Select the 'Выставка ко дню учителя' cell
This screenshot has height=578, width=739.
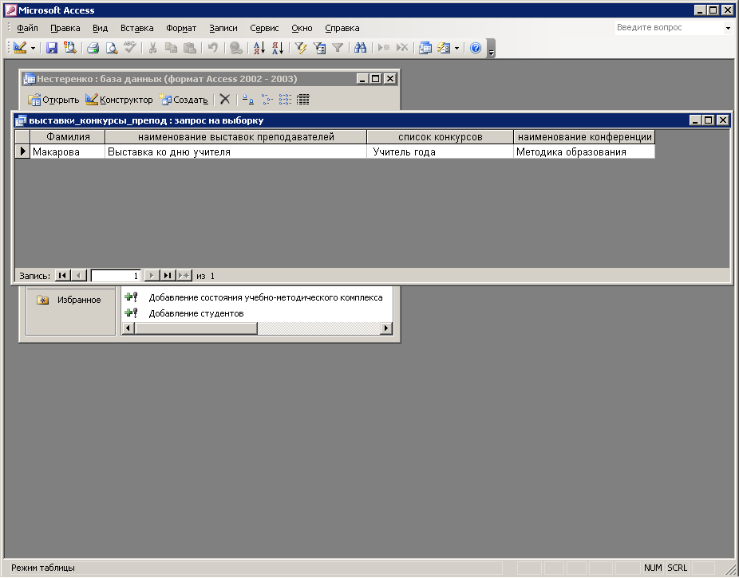tap(235, 151)
